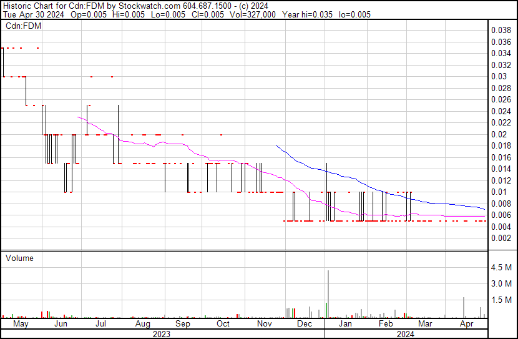Viewport: 518px width, 339px height.
Task: Click the tallest volume bar in early January
Action: point(328,294)
